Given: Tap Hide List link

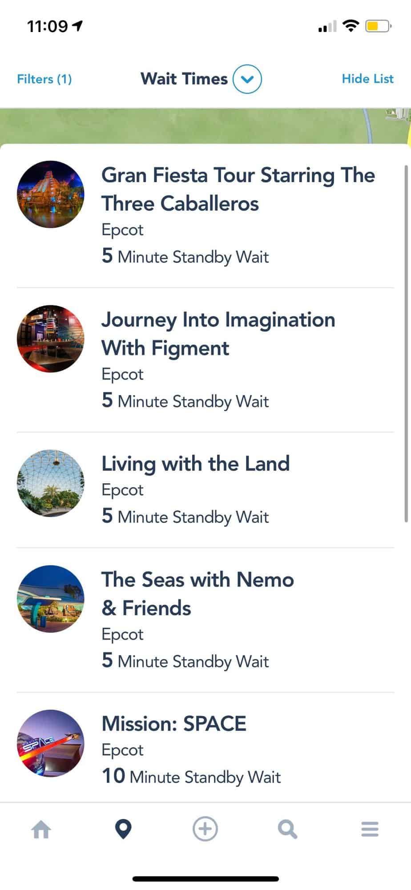Looking at the screenshot, I should pos(367,79).
